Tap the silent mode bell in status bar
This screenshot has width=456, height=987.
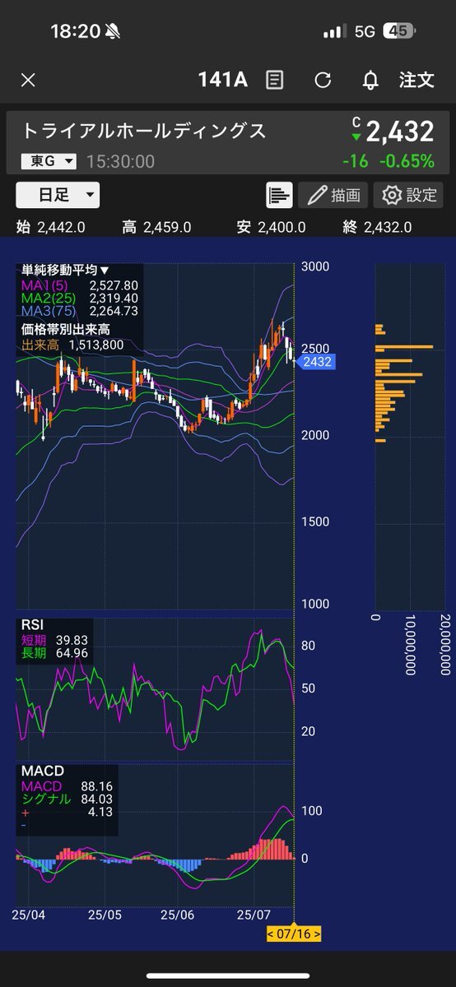(113, 31)
